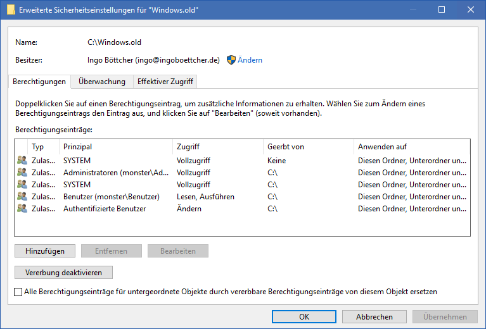Image resolution: width=486 pixels, height=329 pixels.
Task: Sort the list by the Prinzipal column header
Action: pyautogui.click(x=115, y=147)
